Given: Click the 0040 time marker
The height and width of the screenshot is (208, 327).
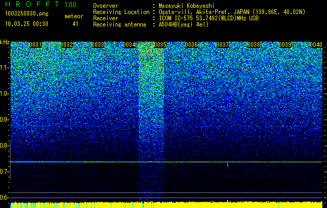Looking at the screenshot, I should tap(316, 45).
